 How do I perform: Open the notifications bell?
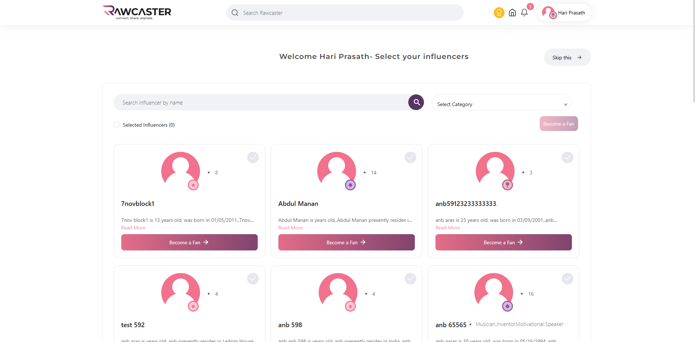[524, 13]
